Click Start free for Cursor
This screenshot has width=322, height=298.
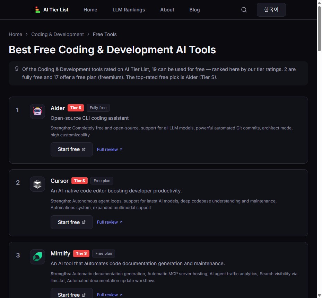click(72, 222)
